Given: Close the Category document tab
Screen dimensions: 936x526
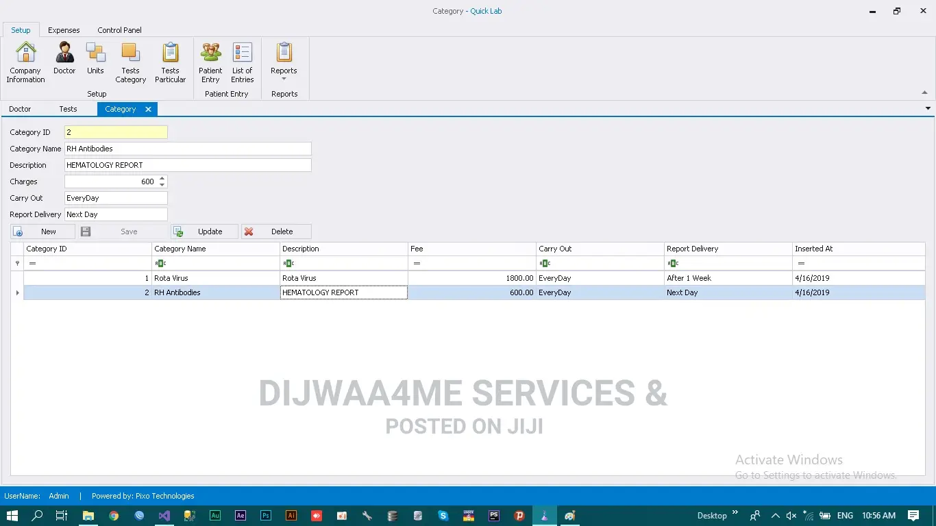Looking at the screenshot, I should coord(148,109).
